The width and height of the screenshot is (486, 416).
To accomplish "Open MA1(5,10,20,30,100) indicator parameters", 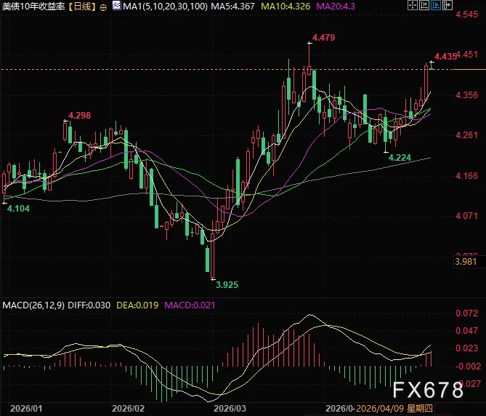I will point(165,7).
